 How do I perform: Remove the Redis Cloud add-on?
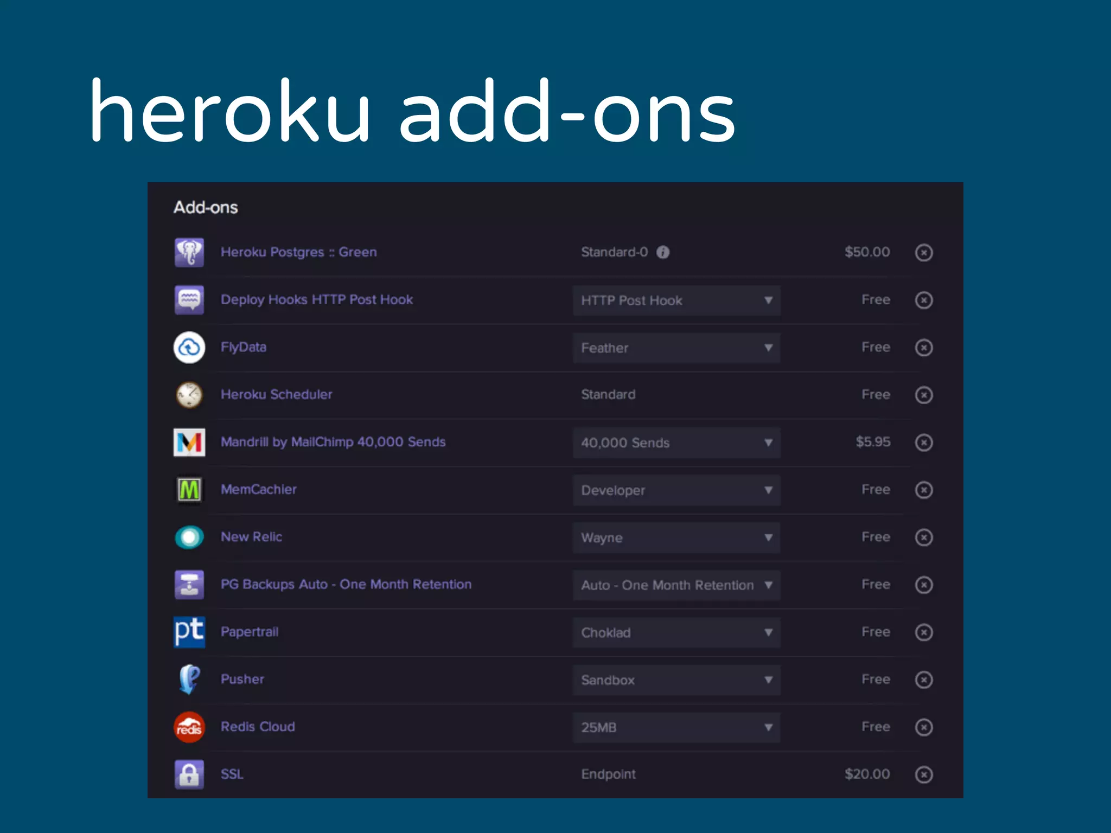pyautogui.click(x=924, y=727)
